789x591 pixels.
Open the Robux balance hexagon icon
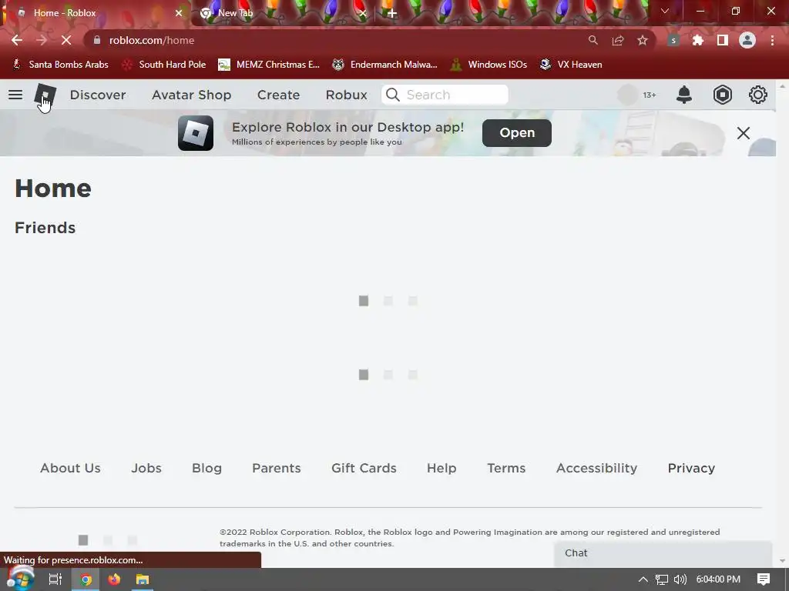(x=722, y=95)
